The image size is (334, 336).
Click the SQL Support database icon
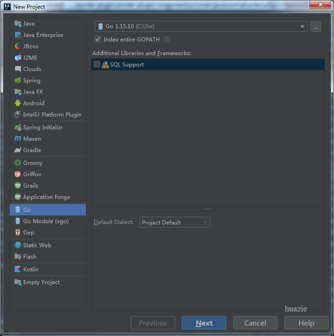pos(105,65)
